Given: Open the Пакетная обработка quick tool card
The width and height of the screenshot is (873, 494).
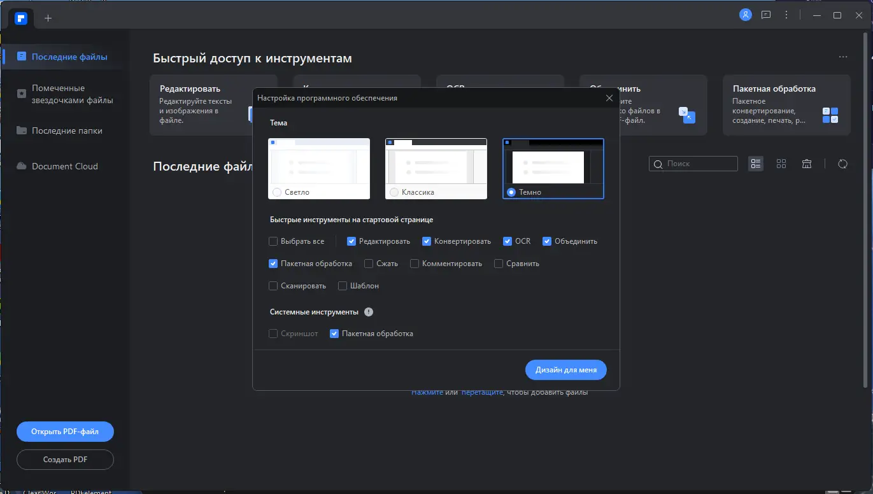Looking at the screenshot, I should [x=786, y=105].
